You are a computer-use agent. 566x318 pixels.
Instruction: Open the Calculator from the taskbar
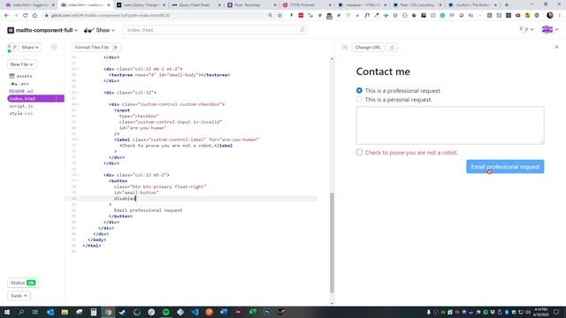[94, 312]
